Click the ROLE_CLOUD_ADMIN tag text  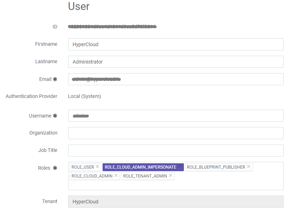tap(92, 176)
